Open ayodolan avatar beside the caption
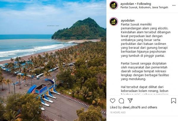Image resolution: width=178 pixels, height=121 pixels. click(114, 22)
